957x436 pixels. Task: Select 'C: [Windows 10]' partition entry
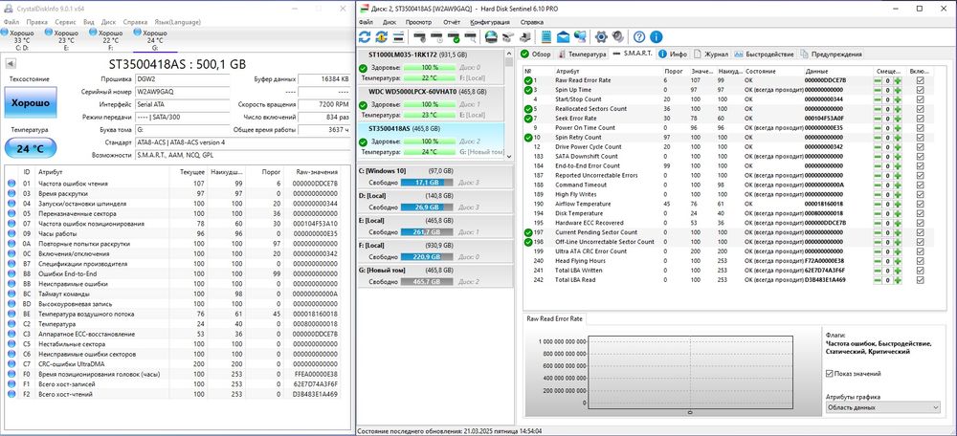click(x=434, y=178)
